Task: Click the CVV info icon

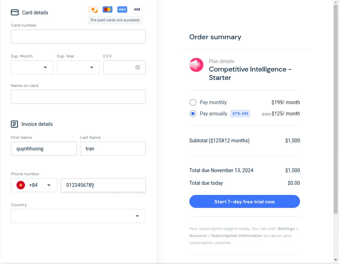Action: click(137, 67)
